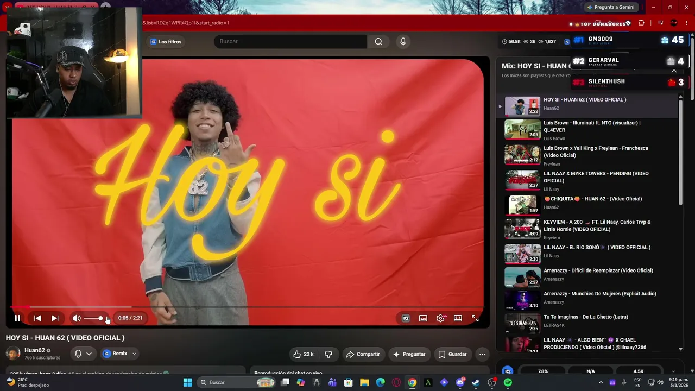
Task: Click the Preguntar button
Action: [409, 354]
